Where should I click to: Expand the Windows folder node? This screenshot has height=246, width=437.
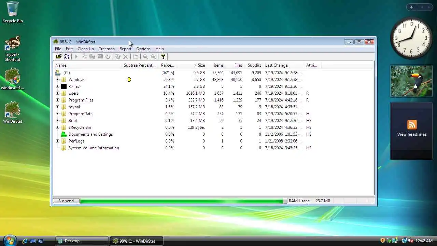coord(57,80)
